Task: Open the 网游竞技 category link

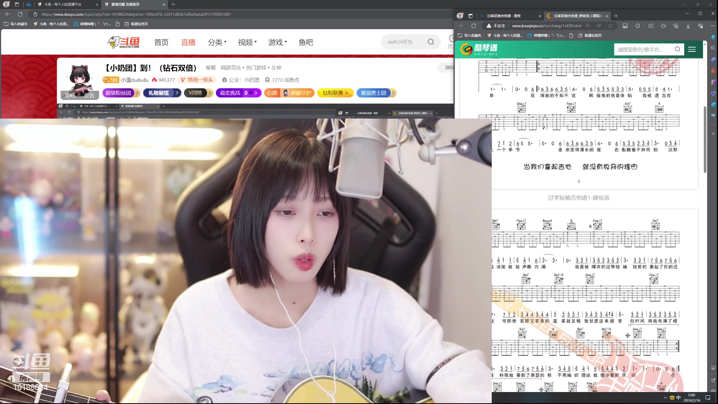Action: pos(231,68)
